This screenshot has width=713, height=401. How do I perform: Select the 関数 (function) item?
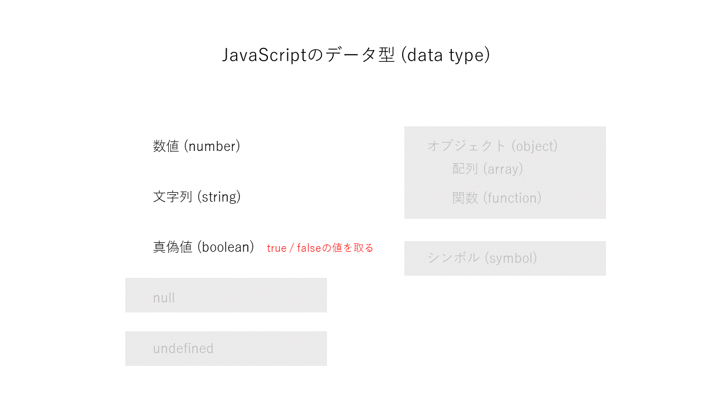click(x=497, y=198)
